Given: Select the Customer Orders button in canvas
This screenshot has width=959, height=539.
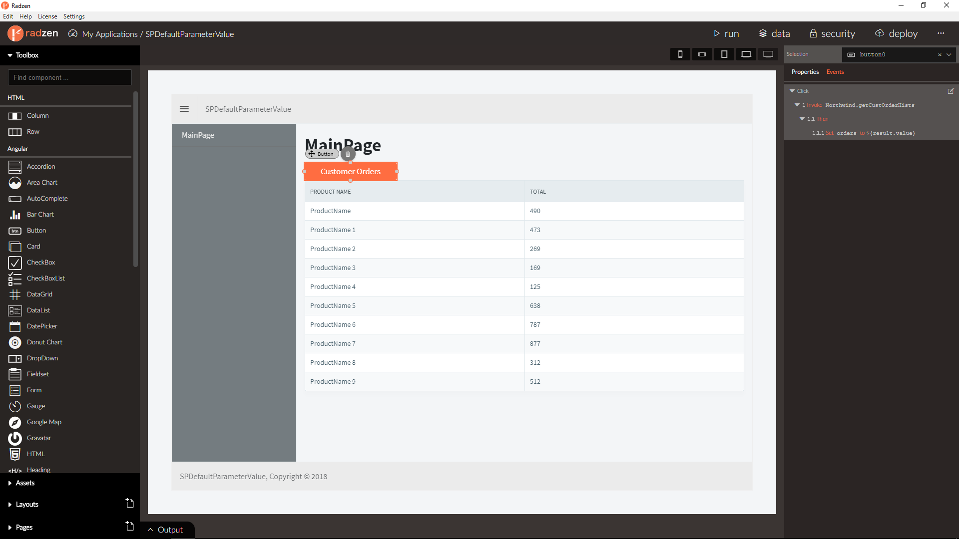Looking at the screenshot, I should 351,171.
